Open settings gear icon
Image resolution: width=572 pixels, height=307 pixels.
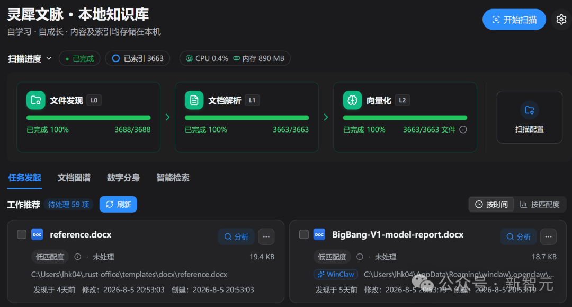point(561,19)
